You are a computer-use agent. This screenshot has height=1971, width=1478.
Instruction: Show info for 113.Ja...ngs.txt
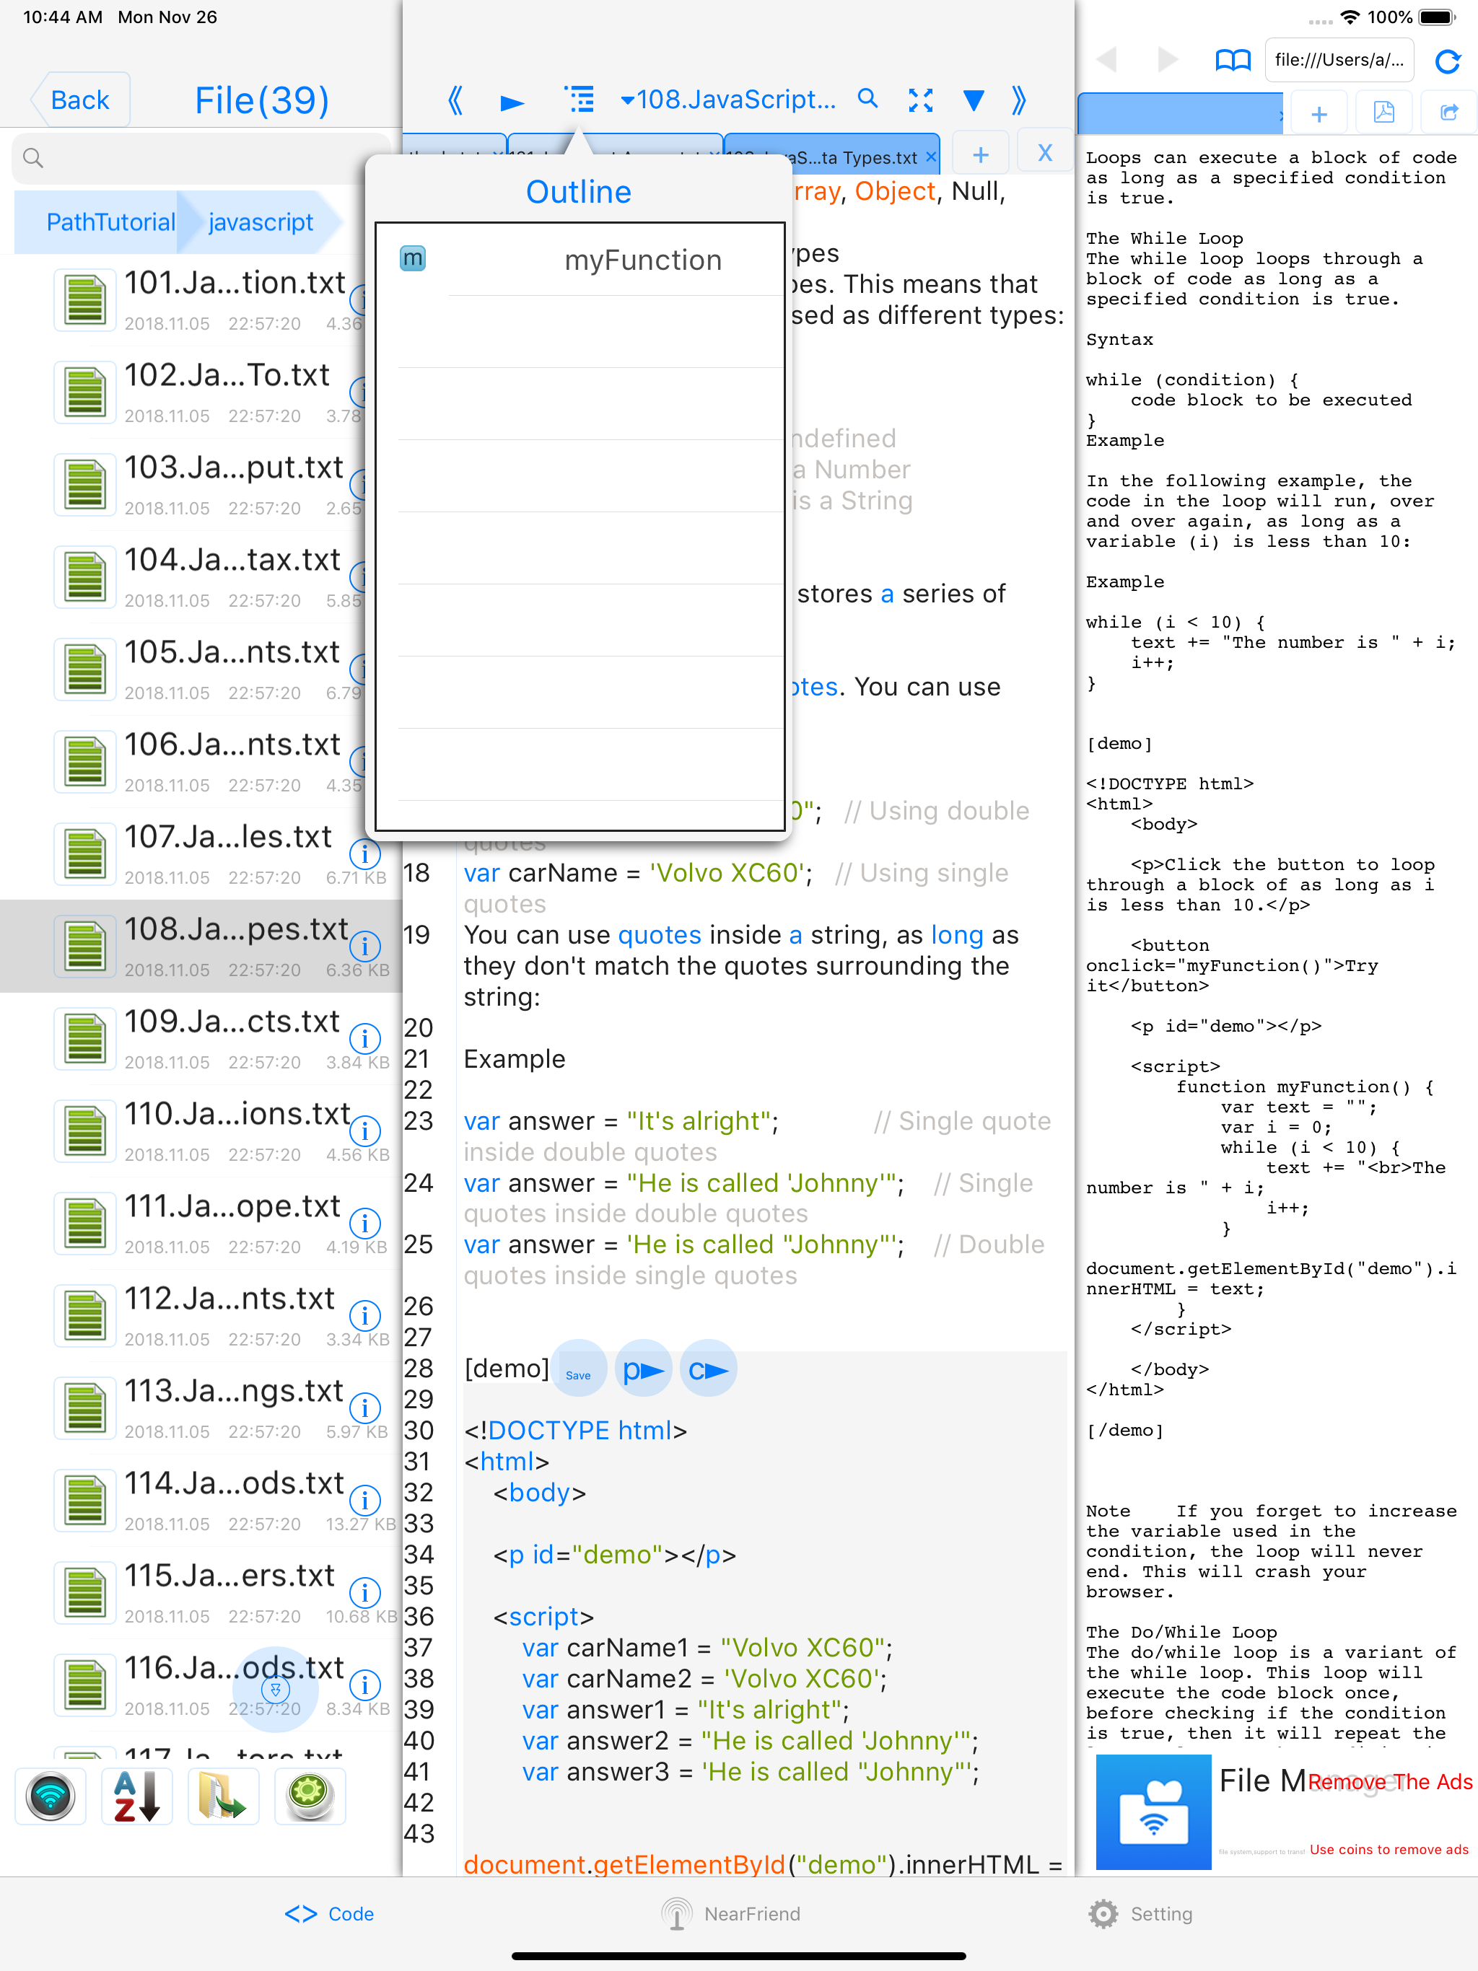tap(364, 1408)
